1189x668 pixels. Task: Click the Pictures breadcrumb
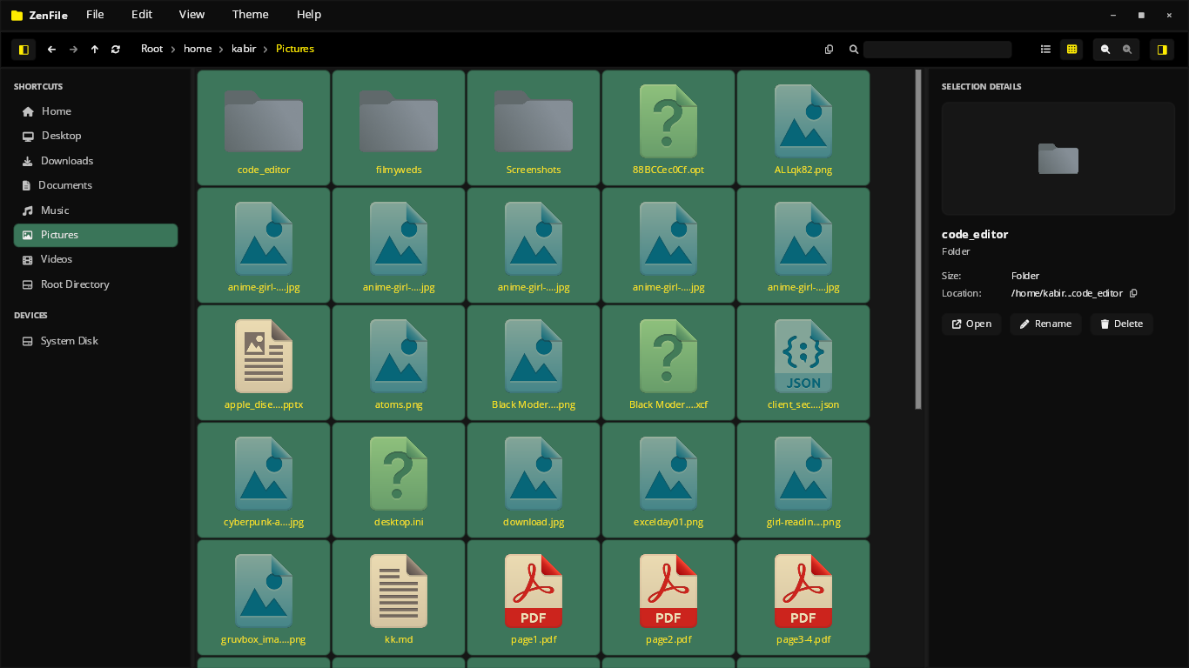coord(295,49)
